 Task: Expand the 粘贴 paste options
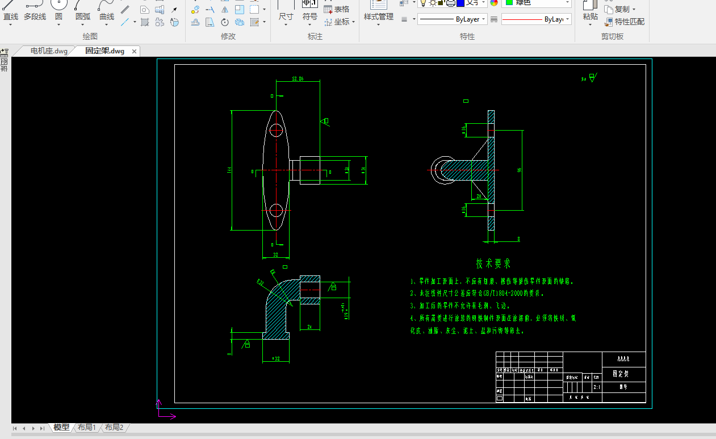(591, 24)
